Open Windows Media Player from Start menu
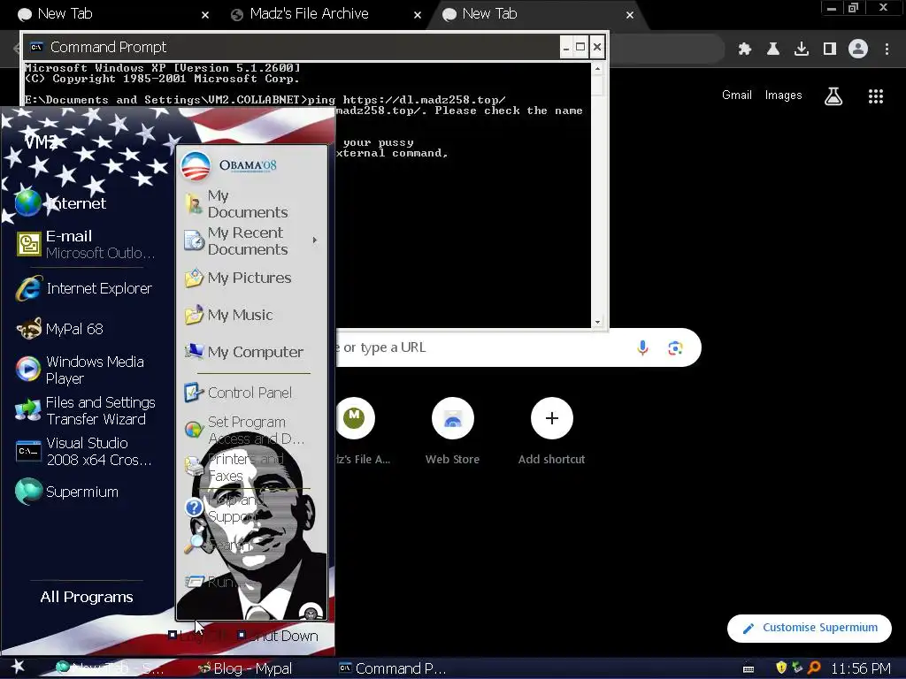This screenshot has height=679, width=906. (x=81, y=370)
